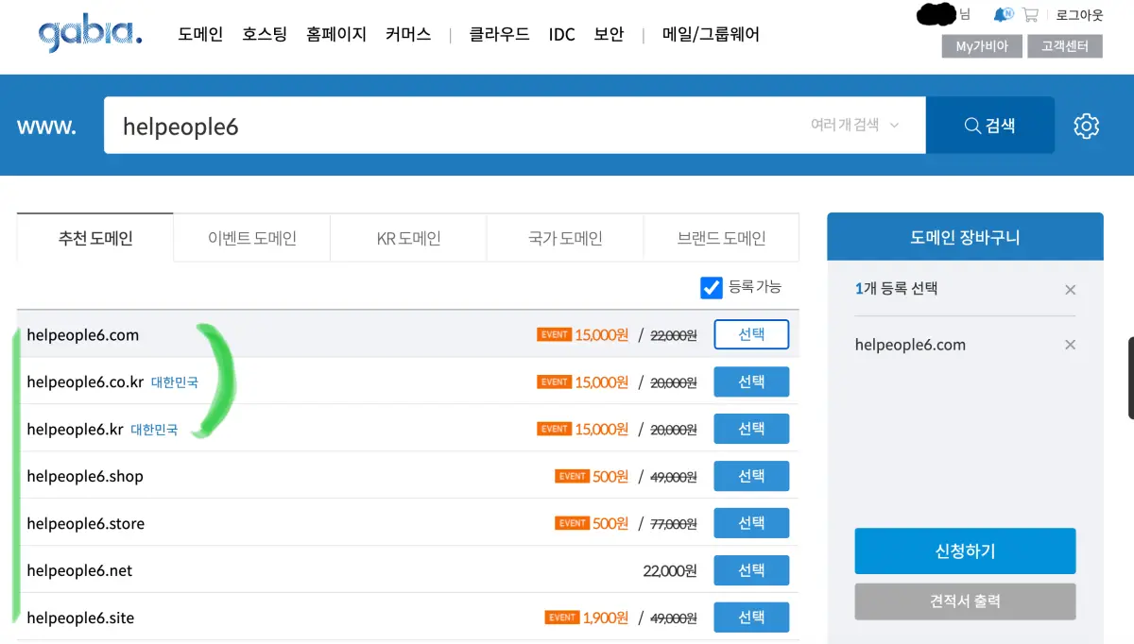Select the helpeople6.store domain

(x=751, y=523)
